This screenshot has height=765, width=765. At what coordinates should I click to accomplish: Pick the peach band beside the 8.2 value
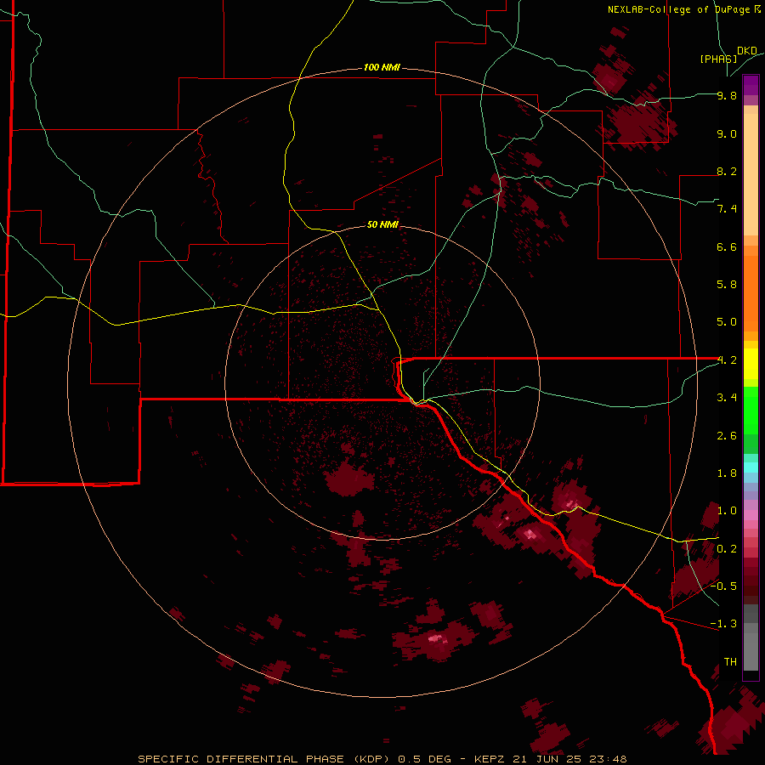pyautogui.click(x=751, y=174)
